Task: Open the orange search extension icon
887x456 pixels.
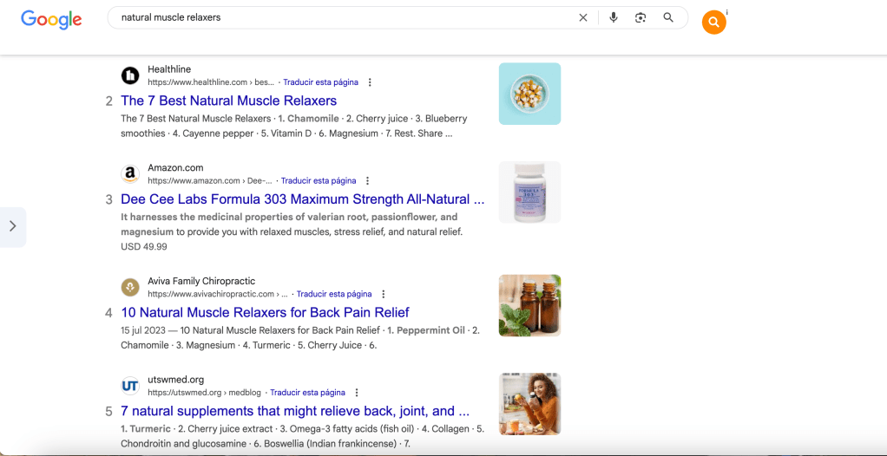Action: click(714, 23)
